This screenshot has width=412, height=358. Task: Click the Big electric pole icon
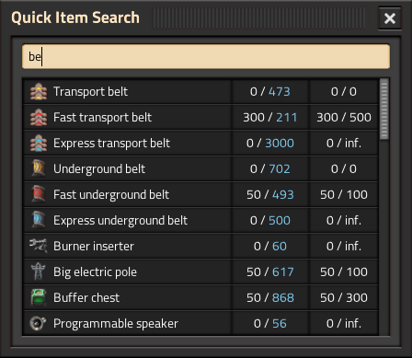39,271
